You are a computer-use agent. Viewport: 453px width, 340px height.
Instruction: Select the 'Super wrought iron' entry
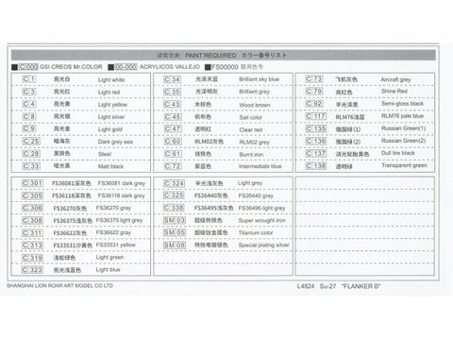tap(262, 220)
